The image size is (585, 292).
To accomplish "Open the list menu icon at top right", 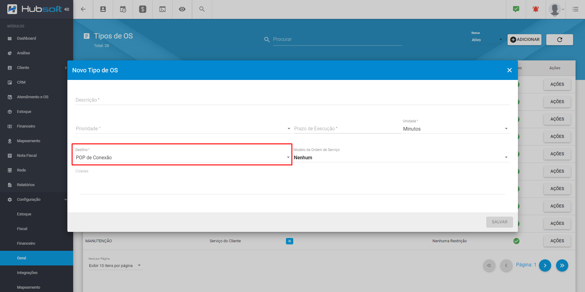I will [x=576, y=9].
